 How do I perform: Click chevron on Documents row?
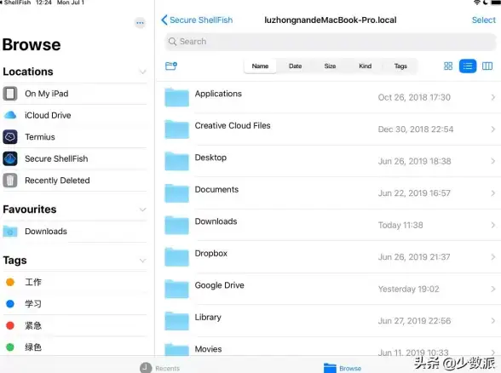493,193
